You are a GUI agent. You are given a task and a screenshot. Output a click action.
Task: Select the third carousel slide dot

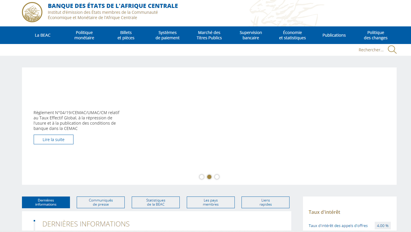point(217,177)
